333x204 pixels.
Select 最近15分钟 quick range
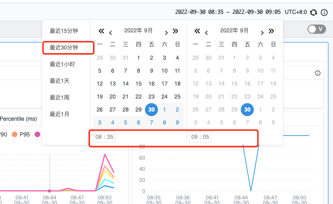click(x=64, y=31)
